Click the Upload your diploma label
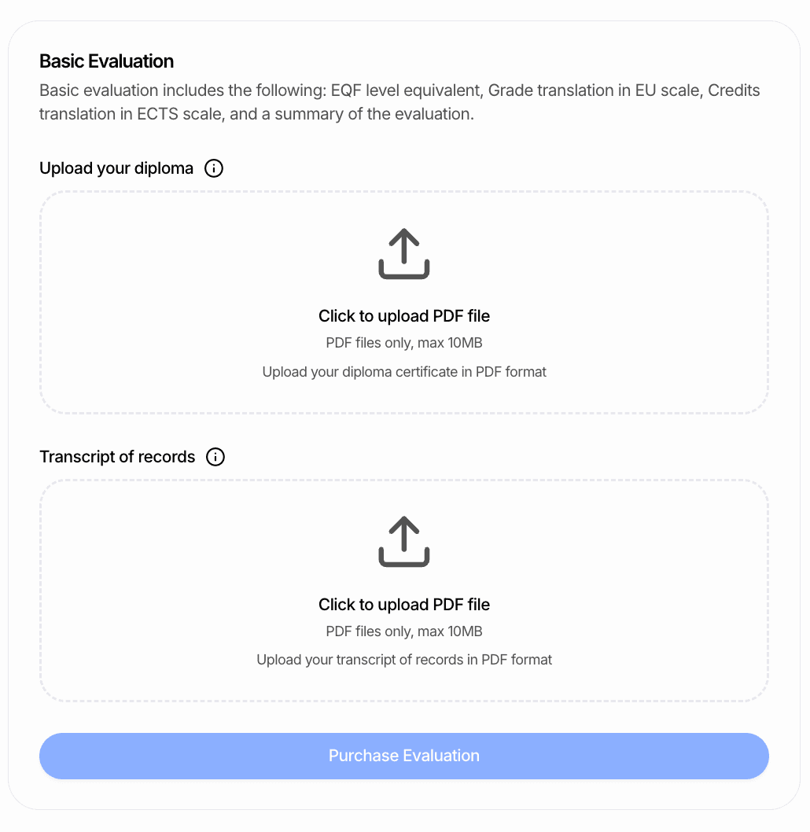The image size is (810, 832). 116,168
